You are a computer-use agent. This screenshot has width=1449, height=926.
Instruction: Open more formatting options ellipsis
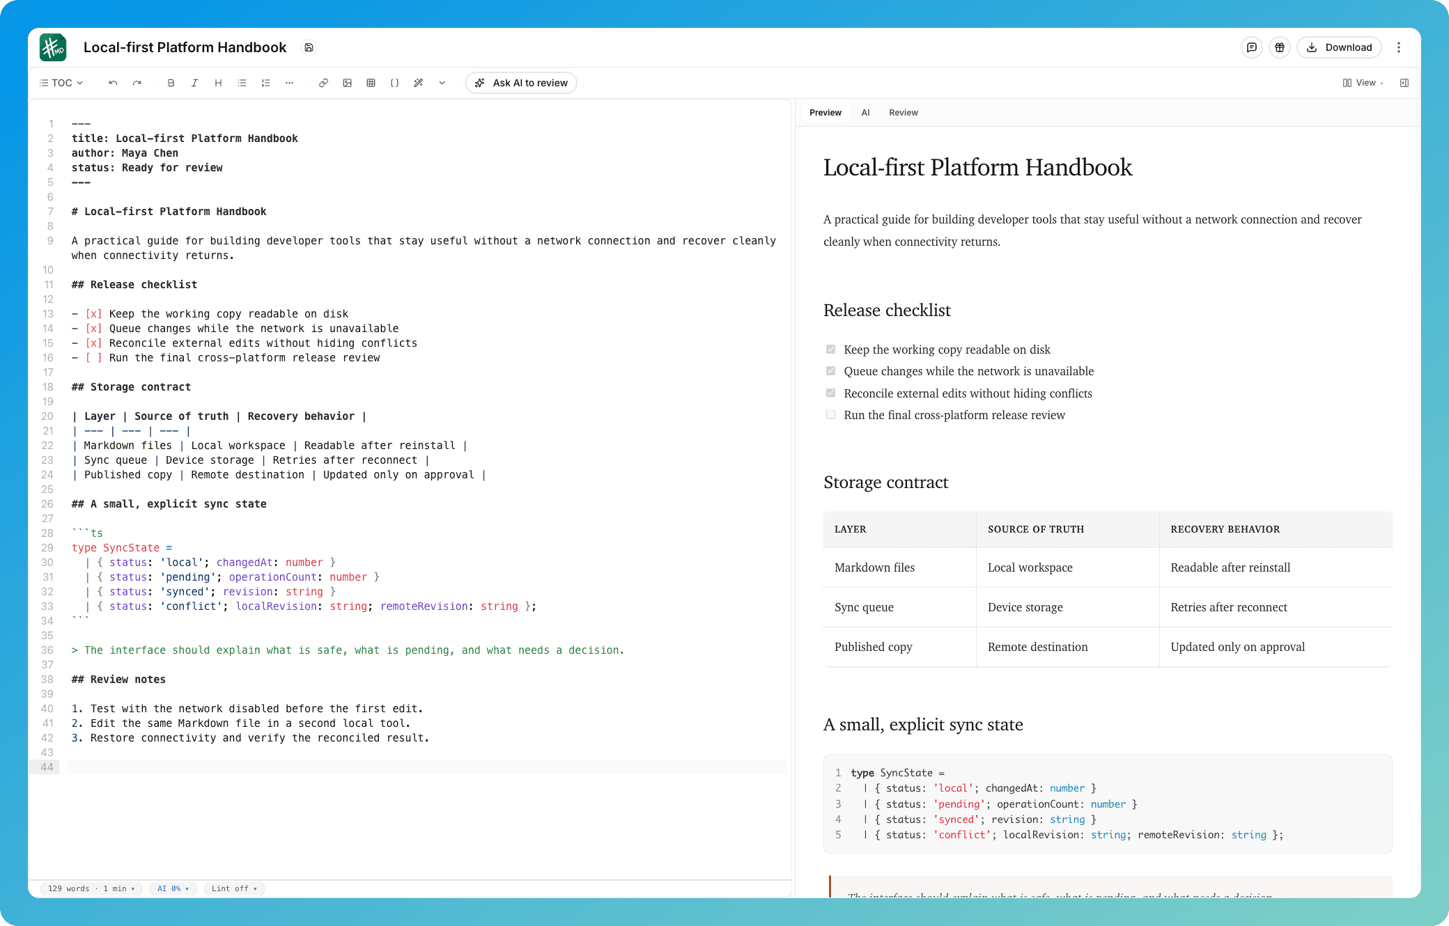pyautogui.click(x=289, y=83)
